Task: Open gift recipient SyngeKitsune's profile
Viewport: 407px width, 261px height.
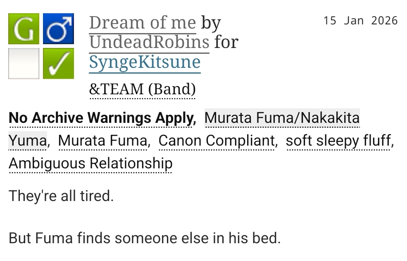Action: [x=145, y=62]
